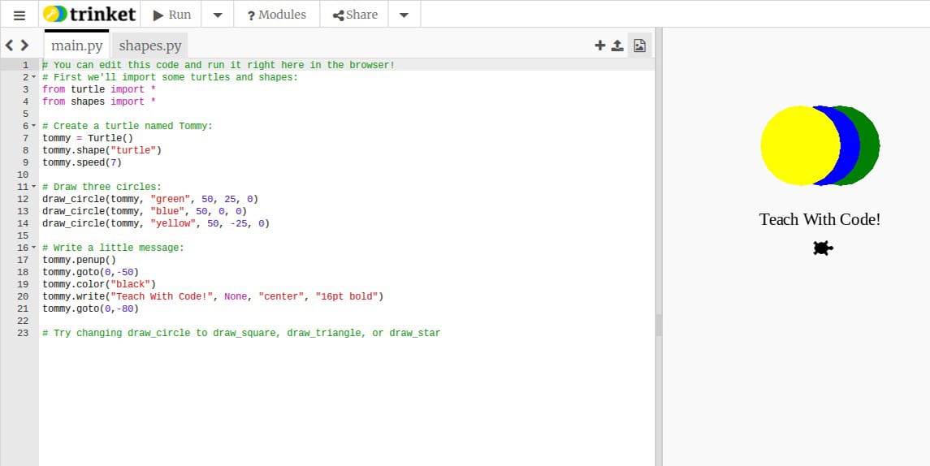Open the image library icon
The image size is (930, 466).
point(639,45)
